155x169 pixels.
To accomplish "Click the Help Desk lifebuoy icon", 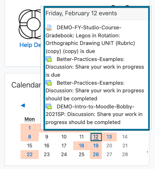I will (29, 24).
